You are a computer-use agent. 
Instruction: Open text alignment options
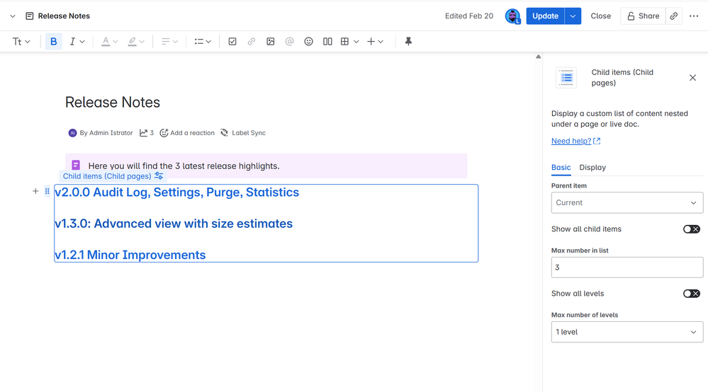[x=170, y=42]
